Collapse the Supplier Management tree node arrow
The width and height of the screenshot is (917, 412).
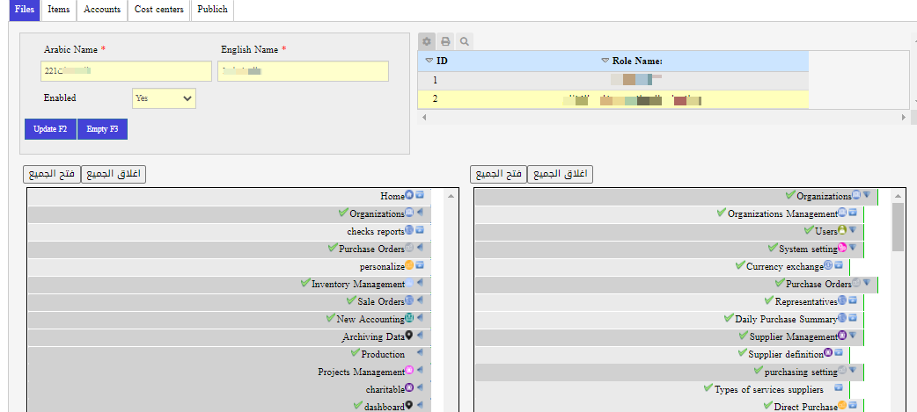point(852,336)
